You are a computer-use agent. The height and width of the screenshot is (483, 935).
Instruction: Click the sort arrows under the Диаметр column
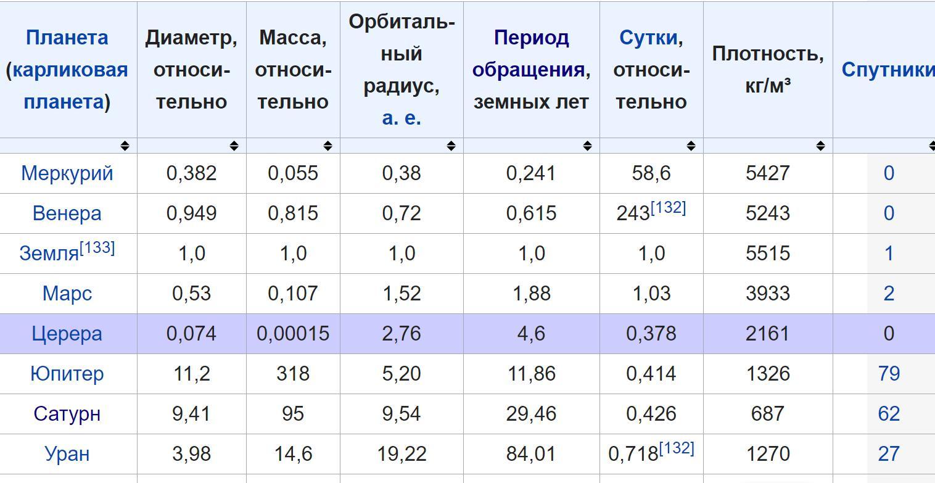click(x=234, y=146)
